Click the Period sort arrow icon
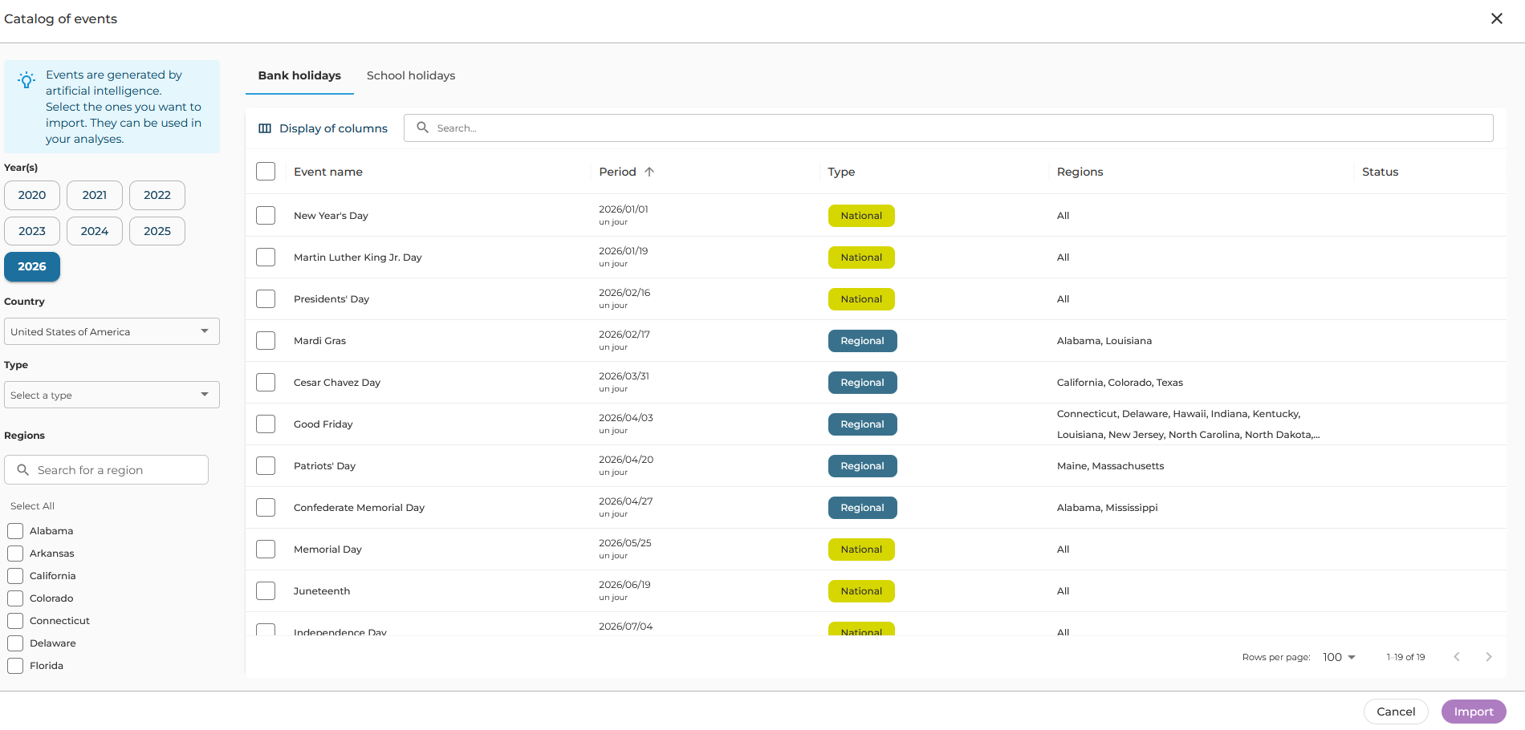The width and height of the screenshot is (1525, 730). 649,172
